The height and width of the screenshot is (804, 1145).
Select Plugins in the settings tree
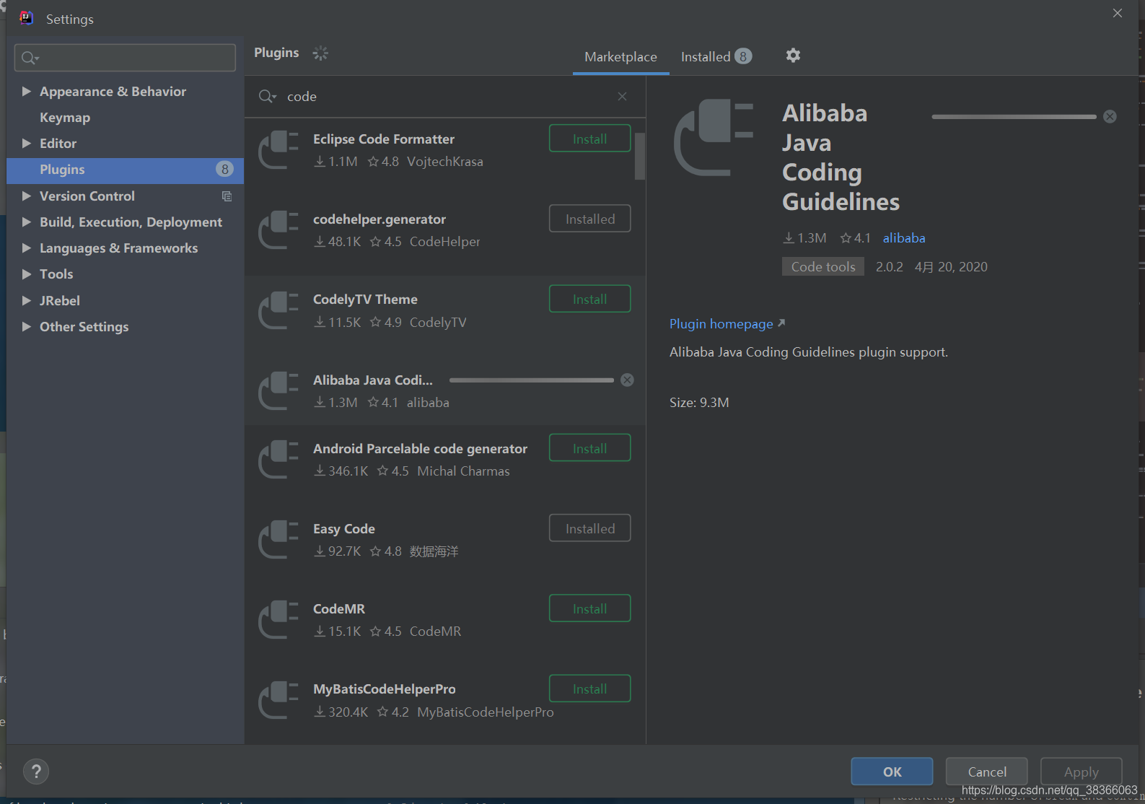125,170
